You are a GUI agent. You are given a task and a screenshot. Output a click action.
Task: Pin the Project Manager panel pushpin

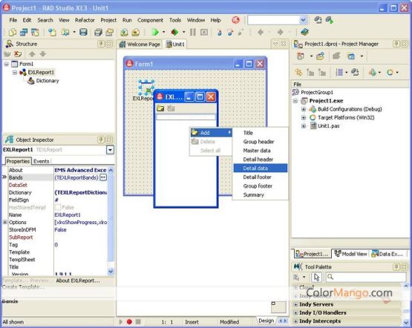tap(396, 44)
